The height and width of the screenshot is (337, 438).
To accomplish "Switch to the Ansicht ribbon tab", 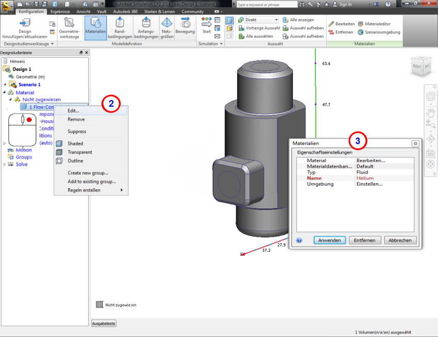I will pos(83,11).
